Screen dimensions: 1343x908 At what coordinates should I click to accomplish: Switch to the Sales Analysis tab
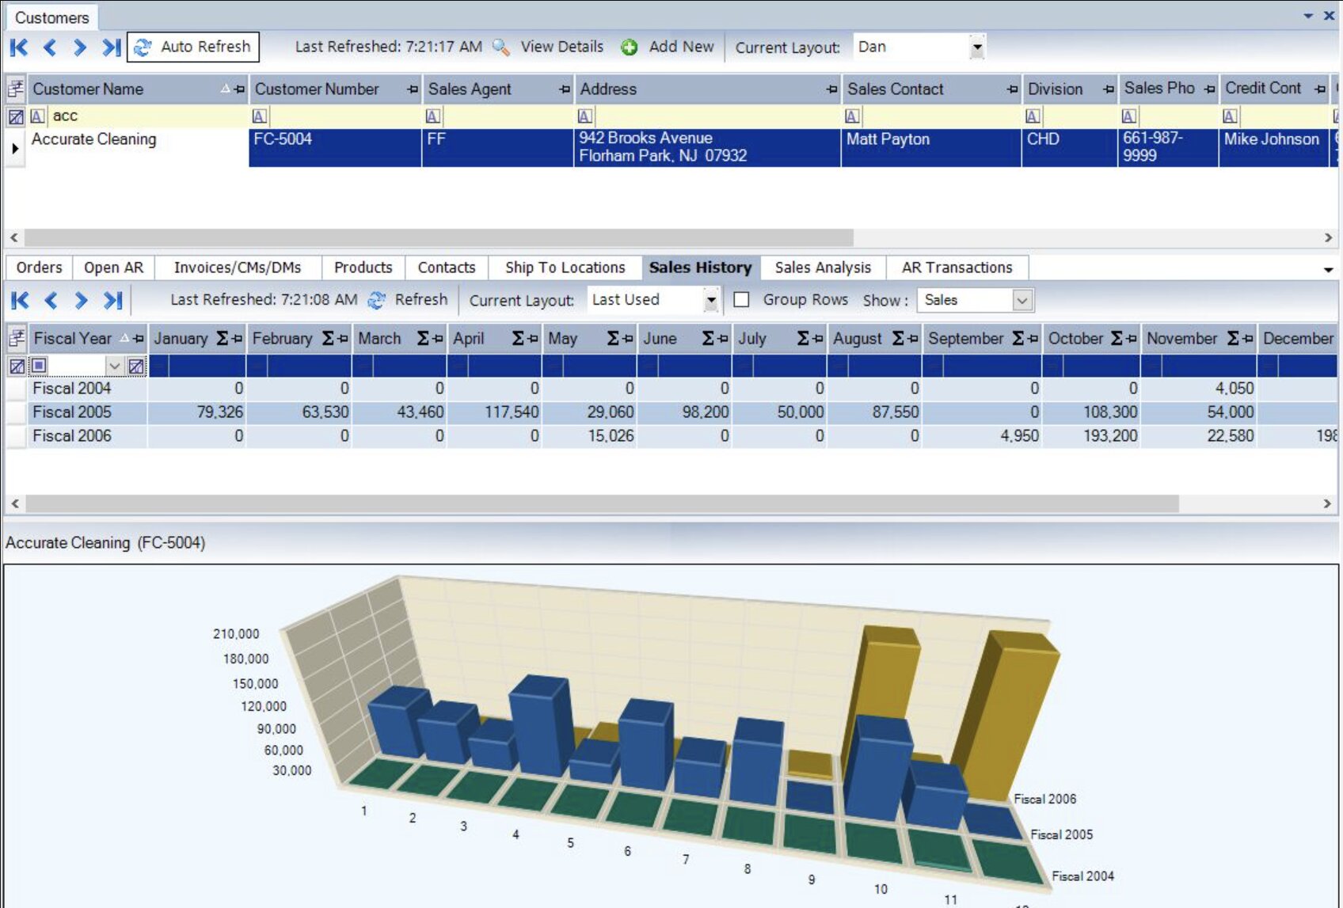(822, 268)
